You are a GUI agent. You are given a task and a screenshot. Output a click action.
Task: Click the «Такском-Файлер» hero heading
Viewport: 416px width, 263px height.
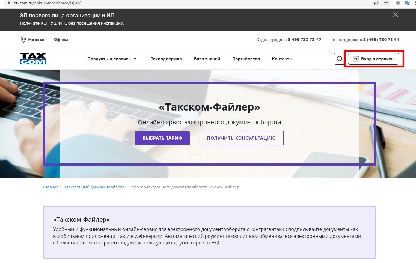click(209, 107)
